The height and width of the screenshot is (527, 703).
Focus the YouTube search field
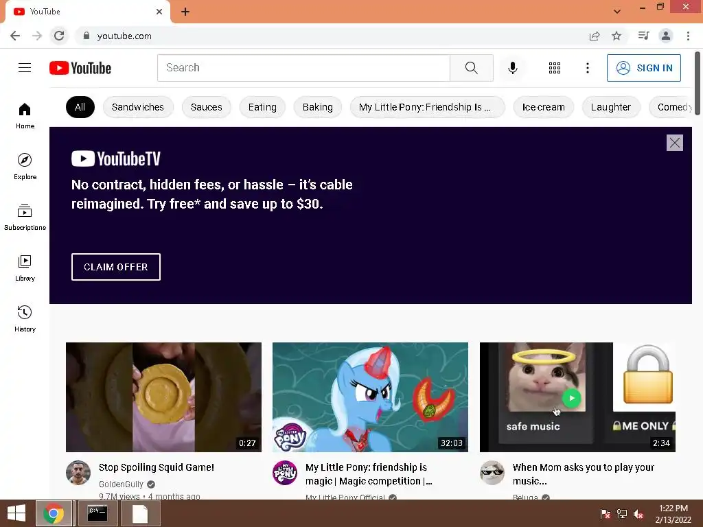point(303,68)
